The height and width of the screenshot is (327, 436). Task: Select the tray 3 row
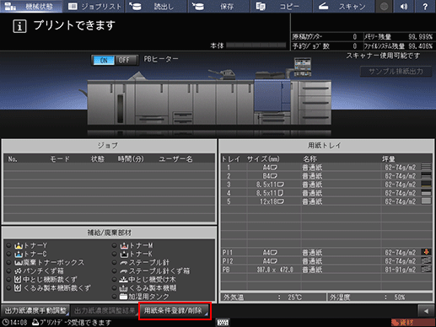(x=326, y=185)
